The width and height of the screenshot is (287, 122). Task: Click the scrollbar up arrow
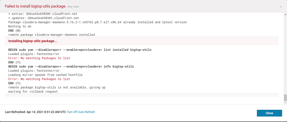285,14
